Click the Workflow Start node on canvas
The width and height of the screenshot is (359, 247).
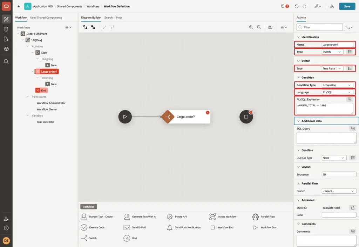click(x=125, y=116)
